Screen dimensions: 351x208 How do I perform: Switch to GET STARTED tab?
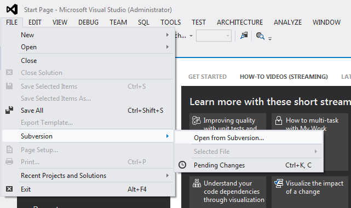tap(208, 77)
